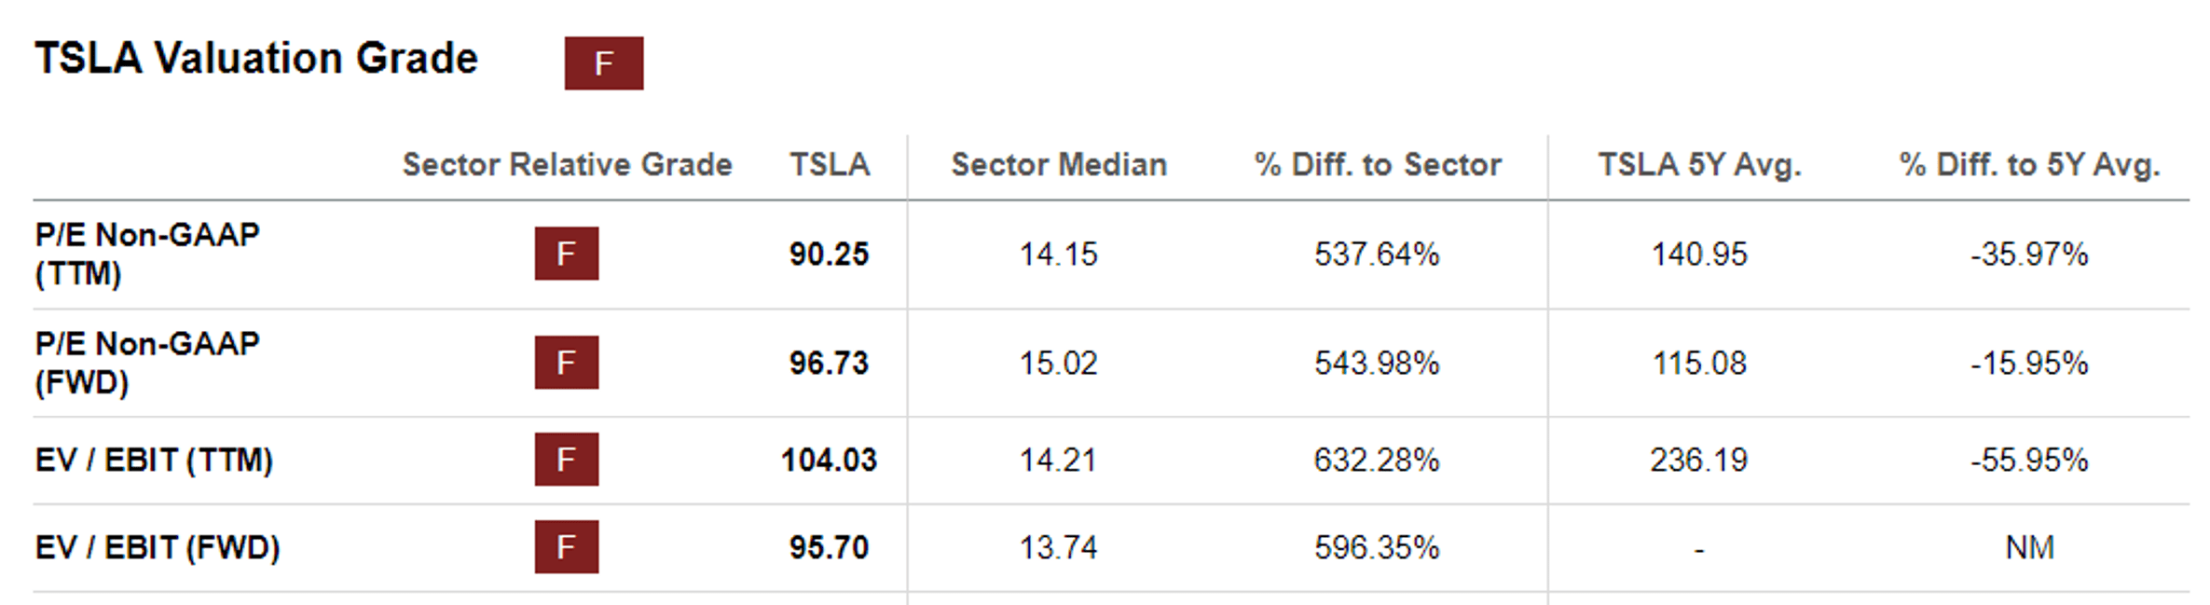The image size is (2210, 605).
Task: Click the % Diff. to Sector column header
Action: [1378, 165]
